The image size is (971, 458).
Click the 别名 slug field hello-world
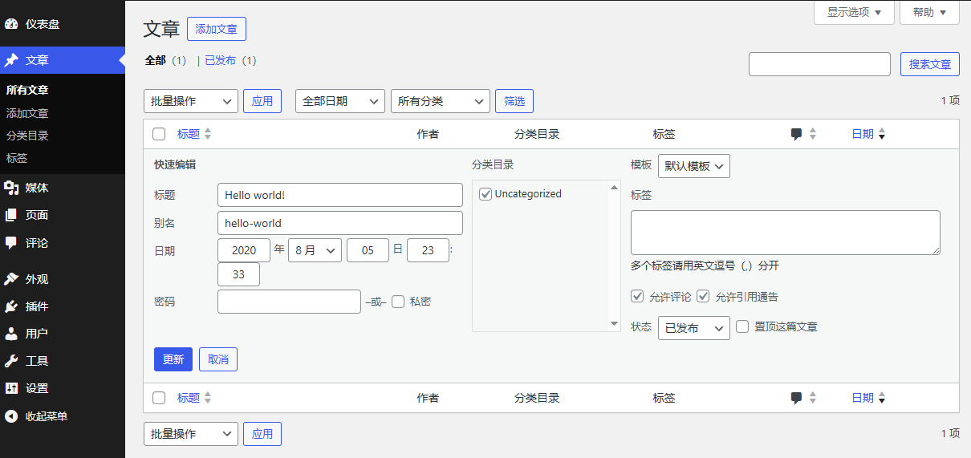click(340, 223)
